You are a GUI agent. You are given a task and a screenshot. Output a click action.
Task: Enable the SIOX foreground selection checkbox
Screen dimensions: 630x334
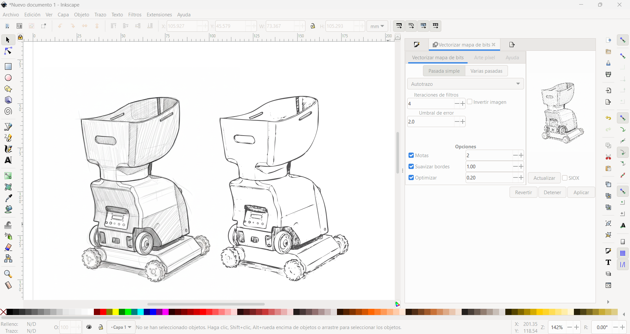point(565,178)
